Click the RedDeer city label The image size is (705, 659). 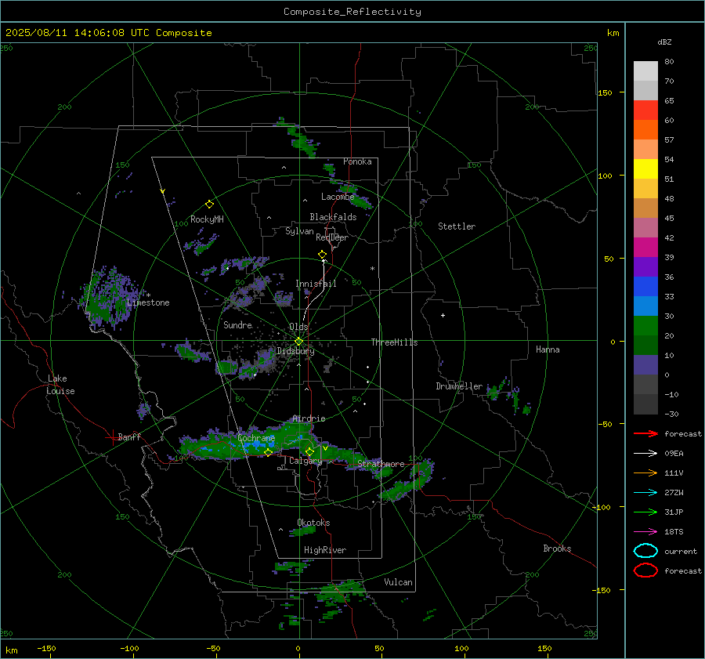(x=332, y=237)
